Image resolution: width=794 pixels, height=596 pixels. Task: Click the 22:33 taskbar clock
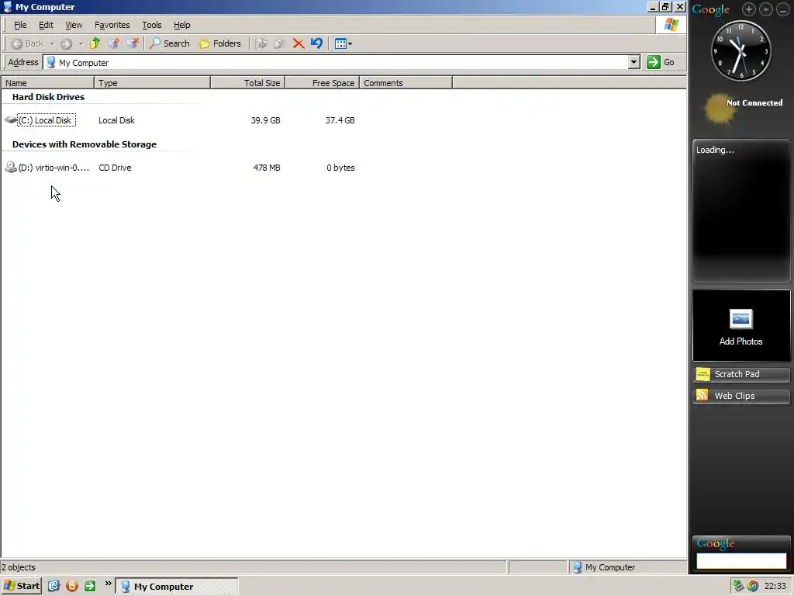(x=775, y=587)
